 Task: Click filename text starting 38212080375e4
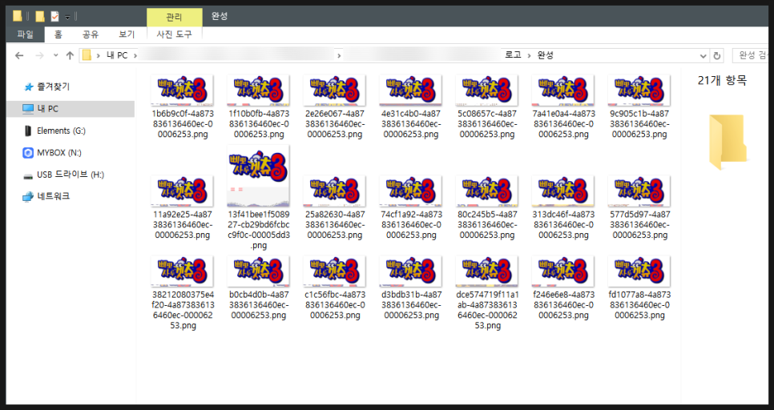[x=183, y=311]
